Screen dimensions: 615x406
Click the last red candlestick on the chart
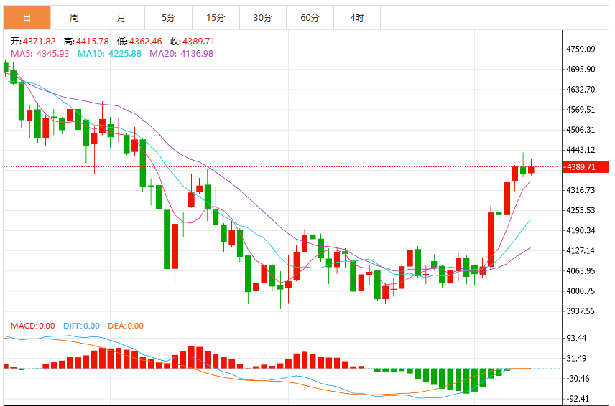coord(531,169)
